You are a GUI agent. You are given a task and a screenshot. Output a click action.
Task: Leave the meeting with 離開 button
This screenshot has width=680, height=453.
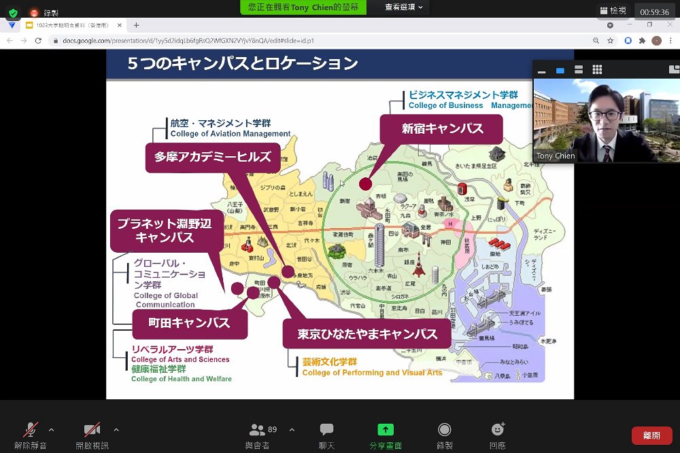pos(652,435)
